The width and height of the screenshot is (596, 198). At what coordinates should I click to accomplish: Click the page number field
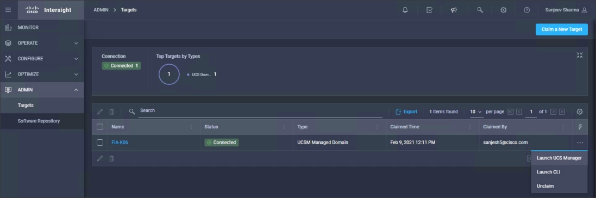point(531,112)
